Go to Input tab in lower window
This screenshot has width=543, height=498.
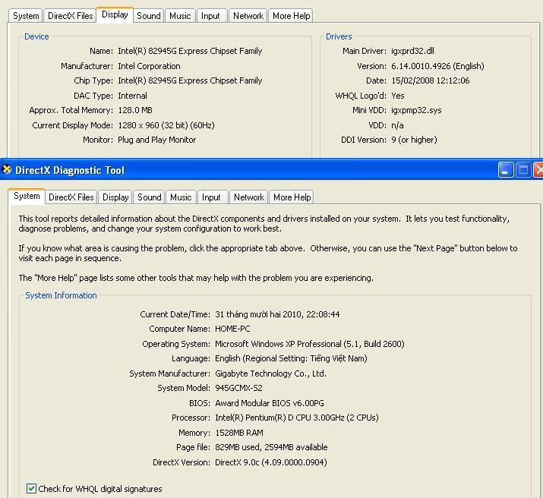[x=211, y=197]
